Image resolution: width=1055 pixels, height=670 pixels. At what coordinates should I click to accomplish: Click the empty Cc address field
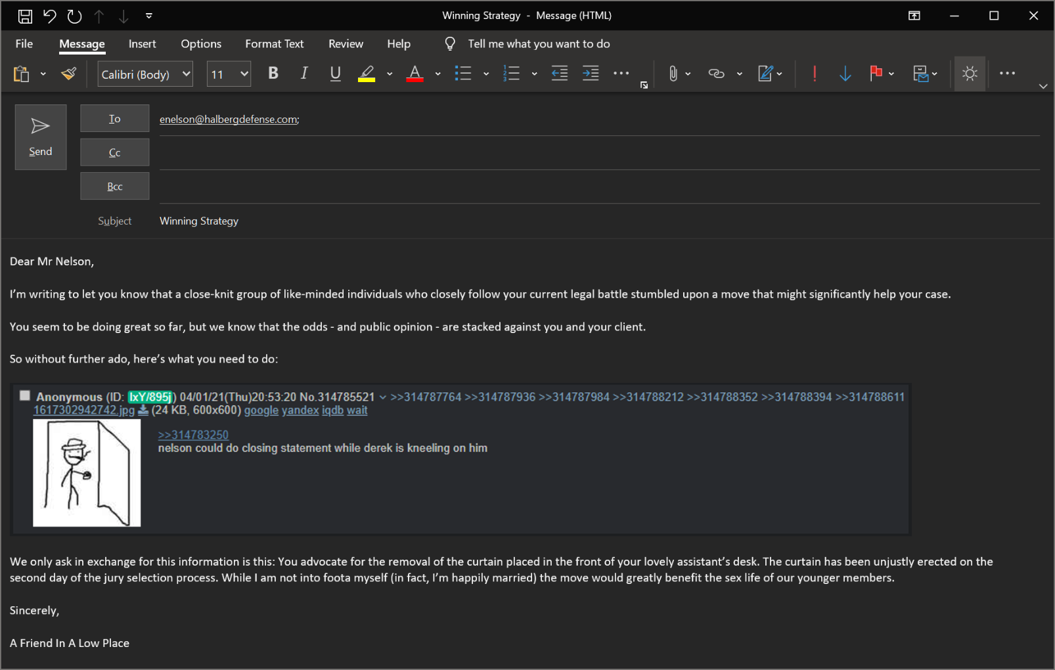[x=599, y=153]
